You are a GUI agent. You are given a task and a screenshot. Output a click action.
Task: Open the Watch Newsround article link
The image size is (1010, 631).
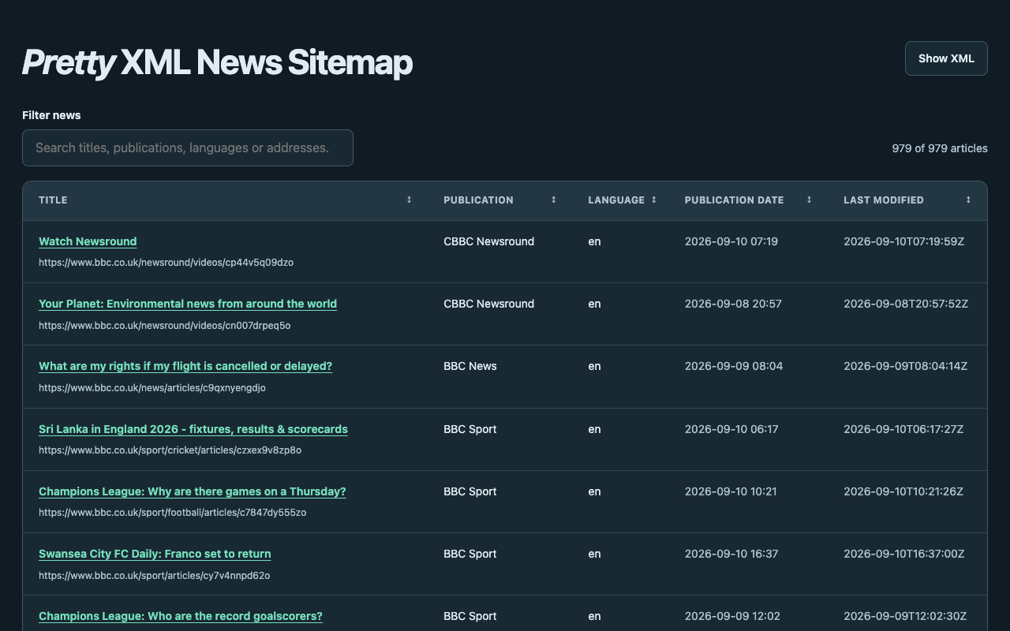[88, 241]
